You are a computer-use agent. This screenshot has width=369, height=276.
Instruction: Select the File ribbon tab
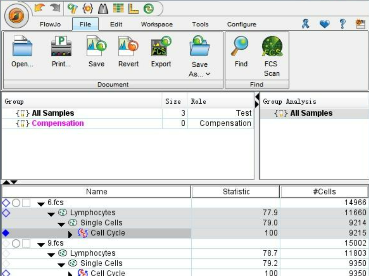click(x=85, y=24)
